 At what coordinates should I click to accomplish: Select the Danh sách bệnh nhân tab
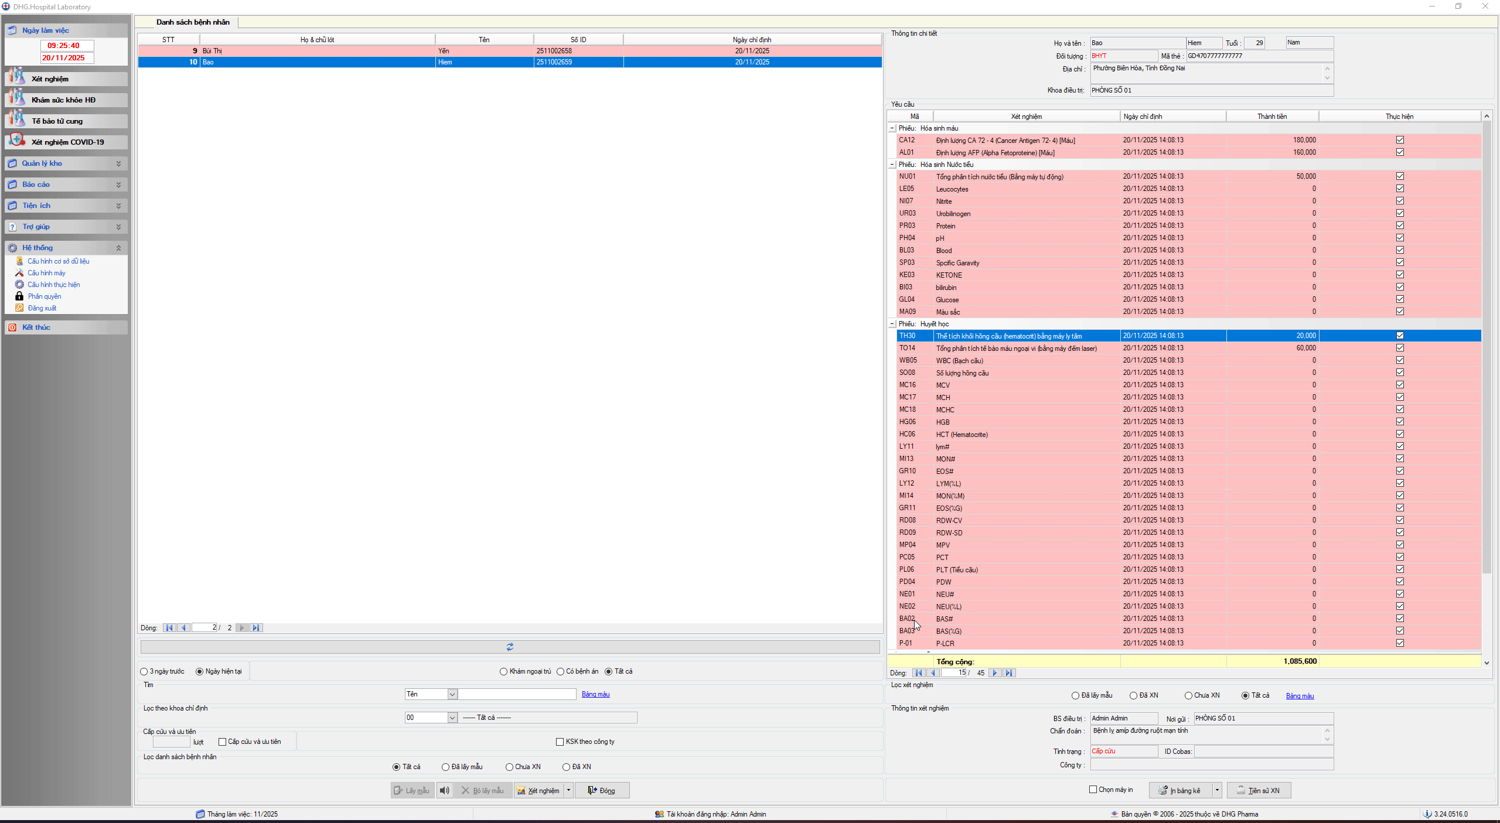tap(193, 22)
